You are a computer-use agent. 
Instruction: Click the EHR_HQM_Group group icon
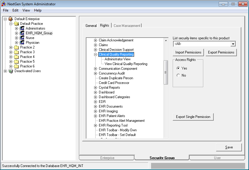(x=22, y=33)
